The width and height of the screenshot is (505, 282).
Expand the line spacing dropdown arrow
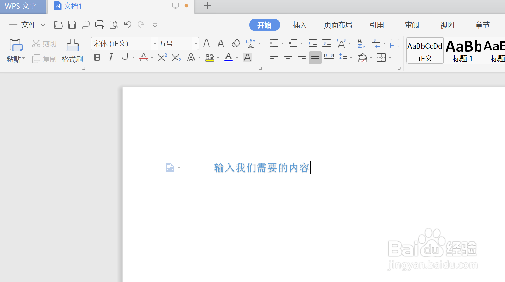[351, 57]
